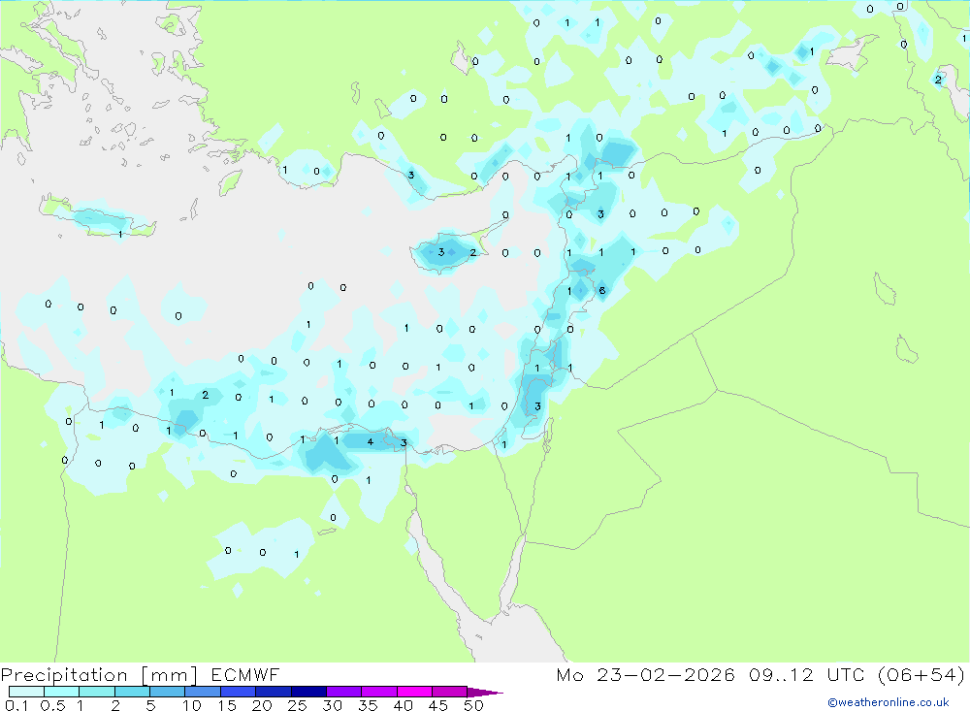Viewport: 970px width, 711px height.
Task: Pick the 10–15 mm blue legend swatch
Action: click(203, 692)
